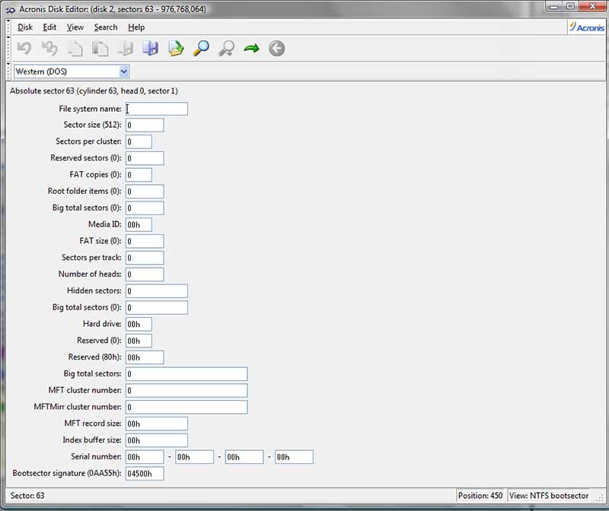This screenshot has width=609, height=511.
Task: Click the MFTMirr cluster number field
Action: (187, 407)
